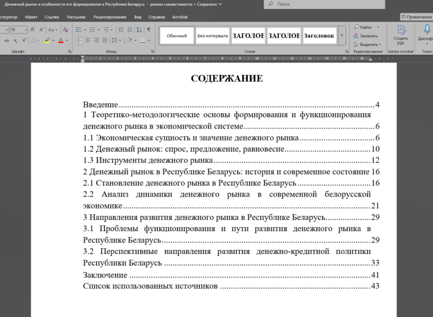The height and width of the screenshot is (317, 433).
Task: Justify the text
Action: (104, 41)
